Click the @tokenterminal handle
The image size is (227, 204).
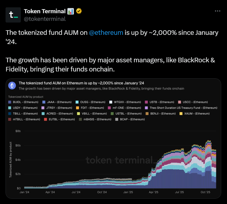[45, 19]
